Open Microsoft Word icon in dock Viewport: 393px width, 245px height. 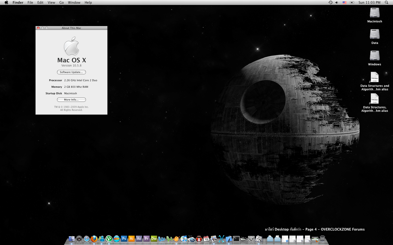pos(162,239)
